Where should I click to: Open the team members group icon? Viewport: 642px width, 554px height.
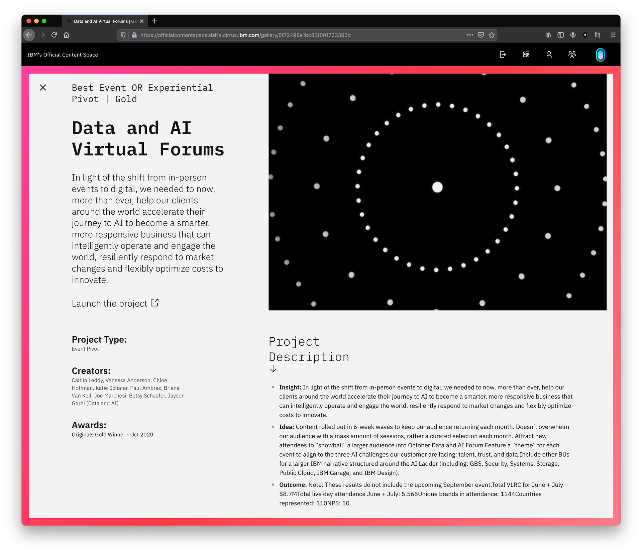pyautogui.click(x=572, y=54)
